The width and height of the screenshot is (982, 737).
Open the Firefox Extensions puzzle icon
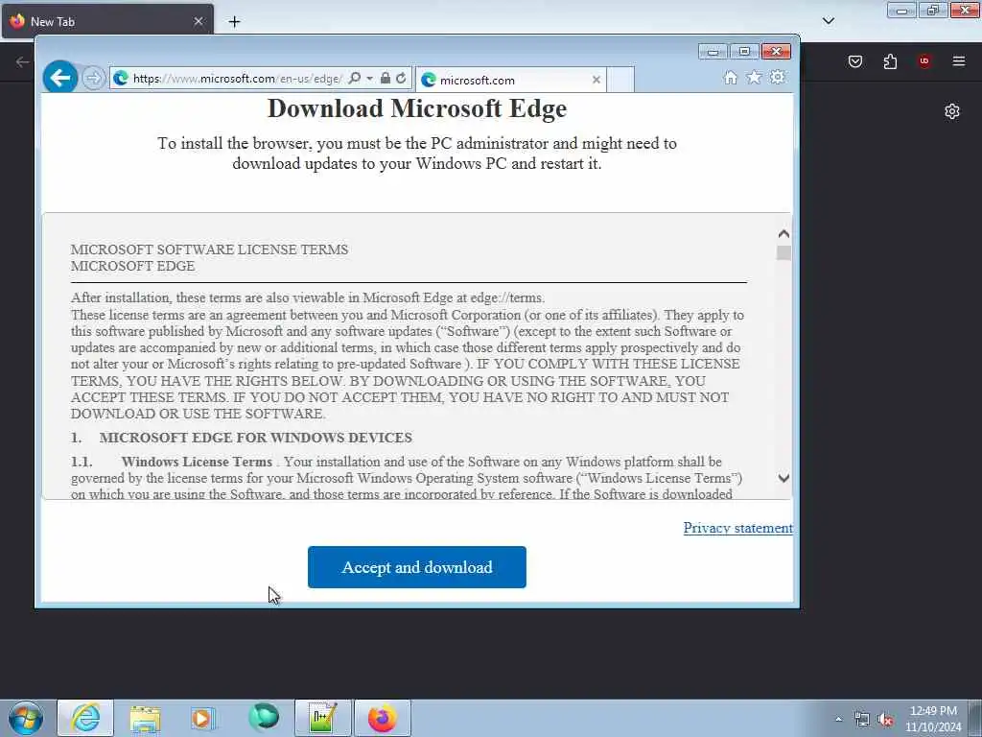(x=890, y=61)
